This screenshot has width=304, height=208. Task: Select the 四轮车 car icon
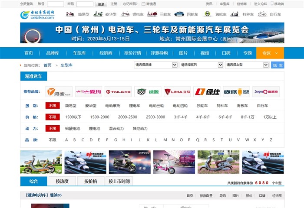point(179,14)
